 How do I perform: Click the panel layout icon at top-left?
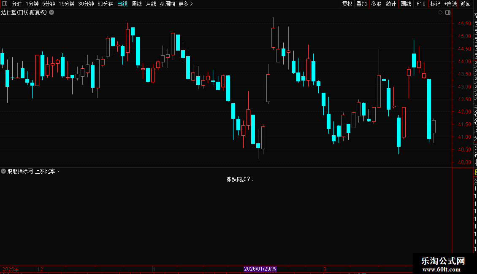5,4
